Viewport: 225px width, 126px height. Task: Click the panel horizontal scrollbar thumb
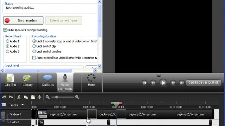coord(38,71)
